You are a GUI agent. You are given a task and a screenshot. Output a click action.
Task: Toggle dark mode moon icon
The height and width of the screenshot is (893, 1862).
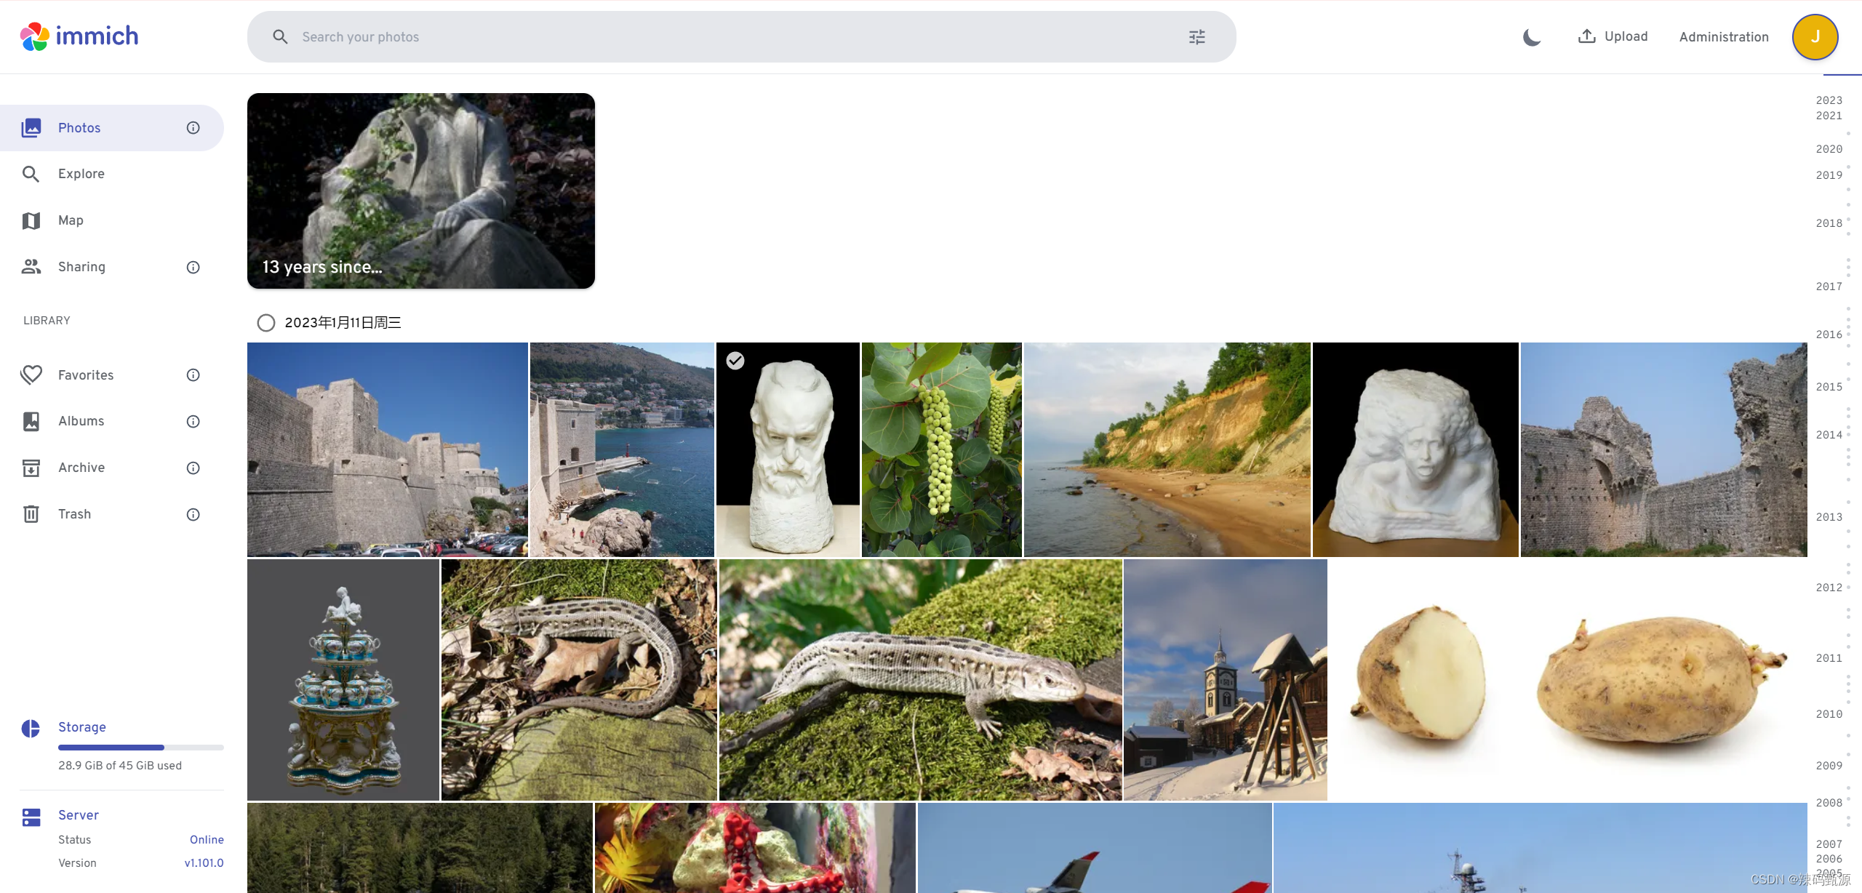coord(1532,37)
